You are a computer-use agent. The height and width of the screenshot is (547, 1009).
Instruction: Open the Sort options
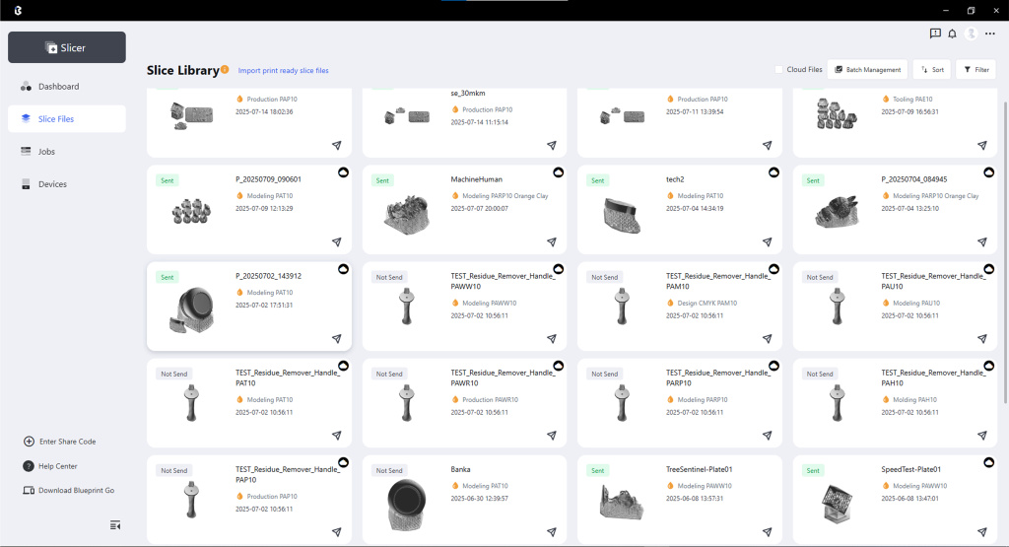click(x=931, y=70)
